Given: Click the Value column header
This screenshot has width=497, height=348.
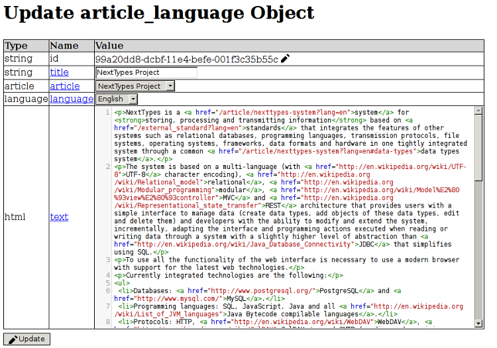Looking at the screenshot, I should click(109, 46).
